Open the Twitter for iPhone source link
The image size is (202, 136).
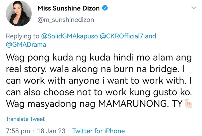pyautogui.click(x=99, y=131)
